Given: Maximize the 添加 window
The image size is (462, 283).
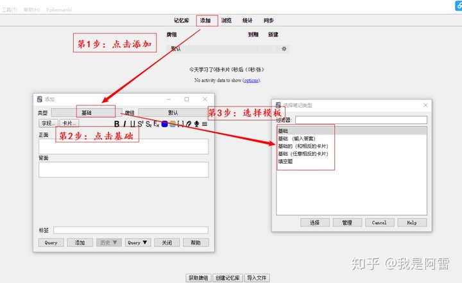Looking at the screenshot, I should pos(187,99).
